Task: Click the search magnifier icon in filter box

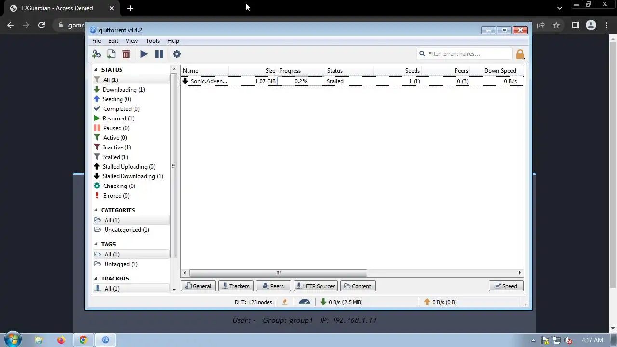Action: [x=422, y=54]
